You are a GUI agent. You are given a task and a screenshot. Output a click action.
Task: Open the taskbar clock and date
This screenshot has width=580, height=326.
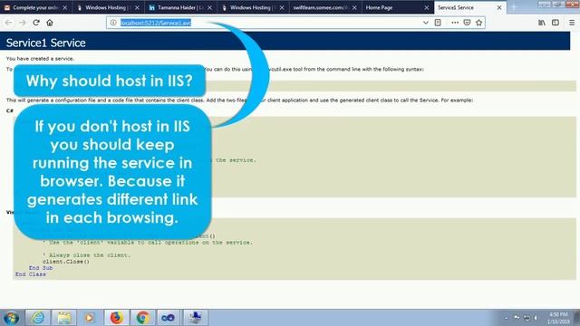click(558, 318)
